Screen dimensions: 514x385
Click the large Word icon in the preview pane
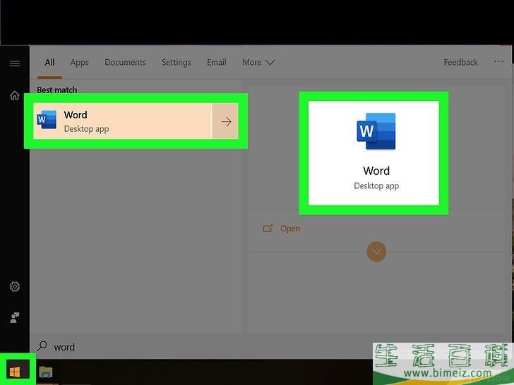pyautogui.click(x=376, y=131)
